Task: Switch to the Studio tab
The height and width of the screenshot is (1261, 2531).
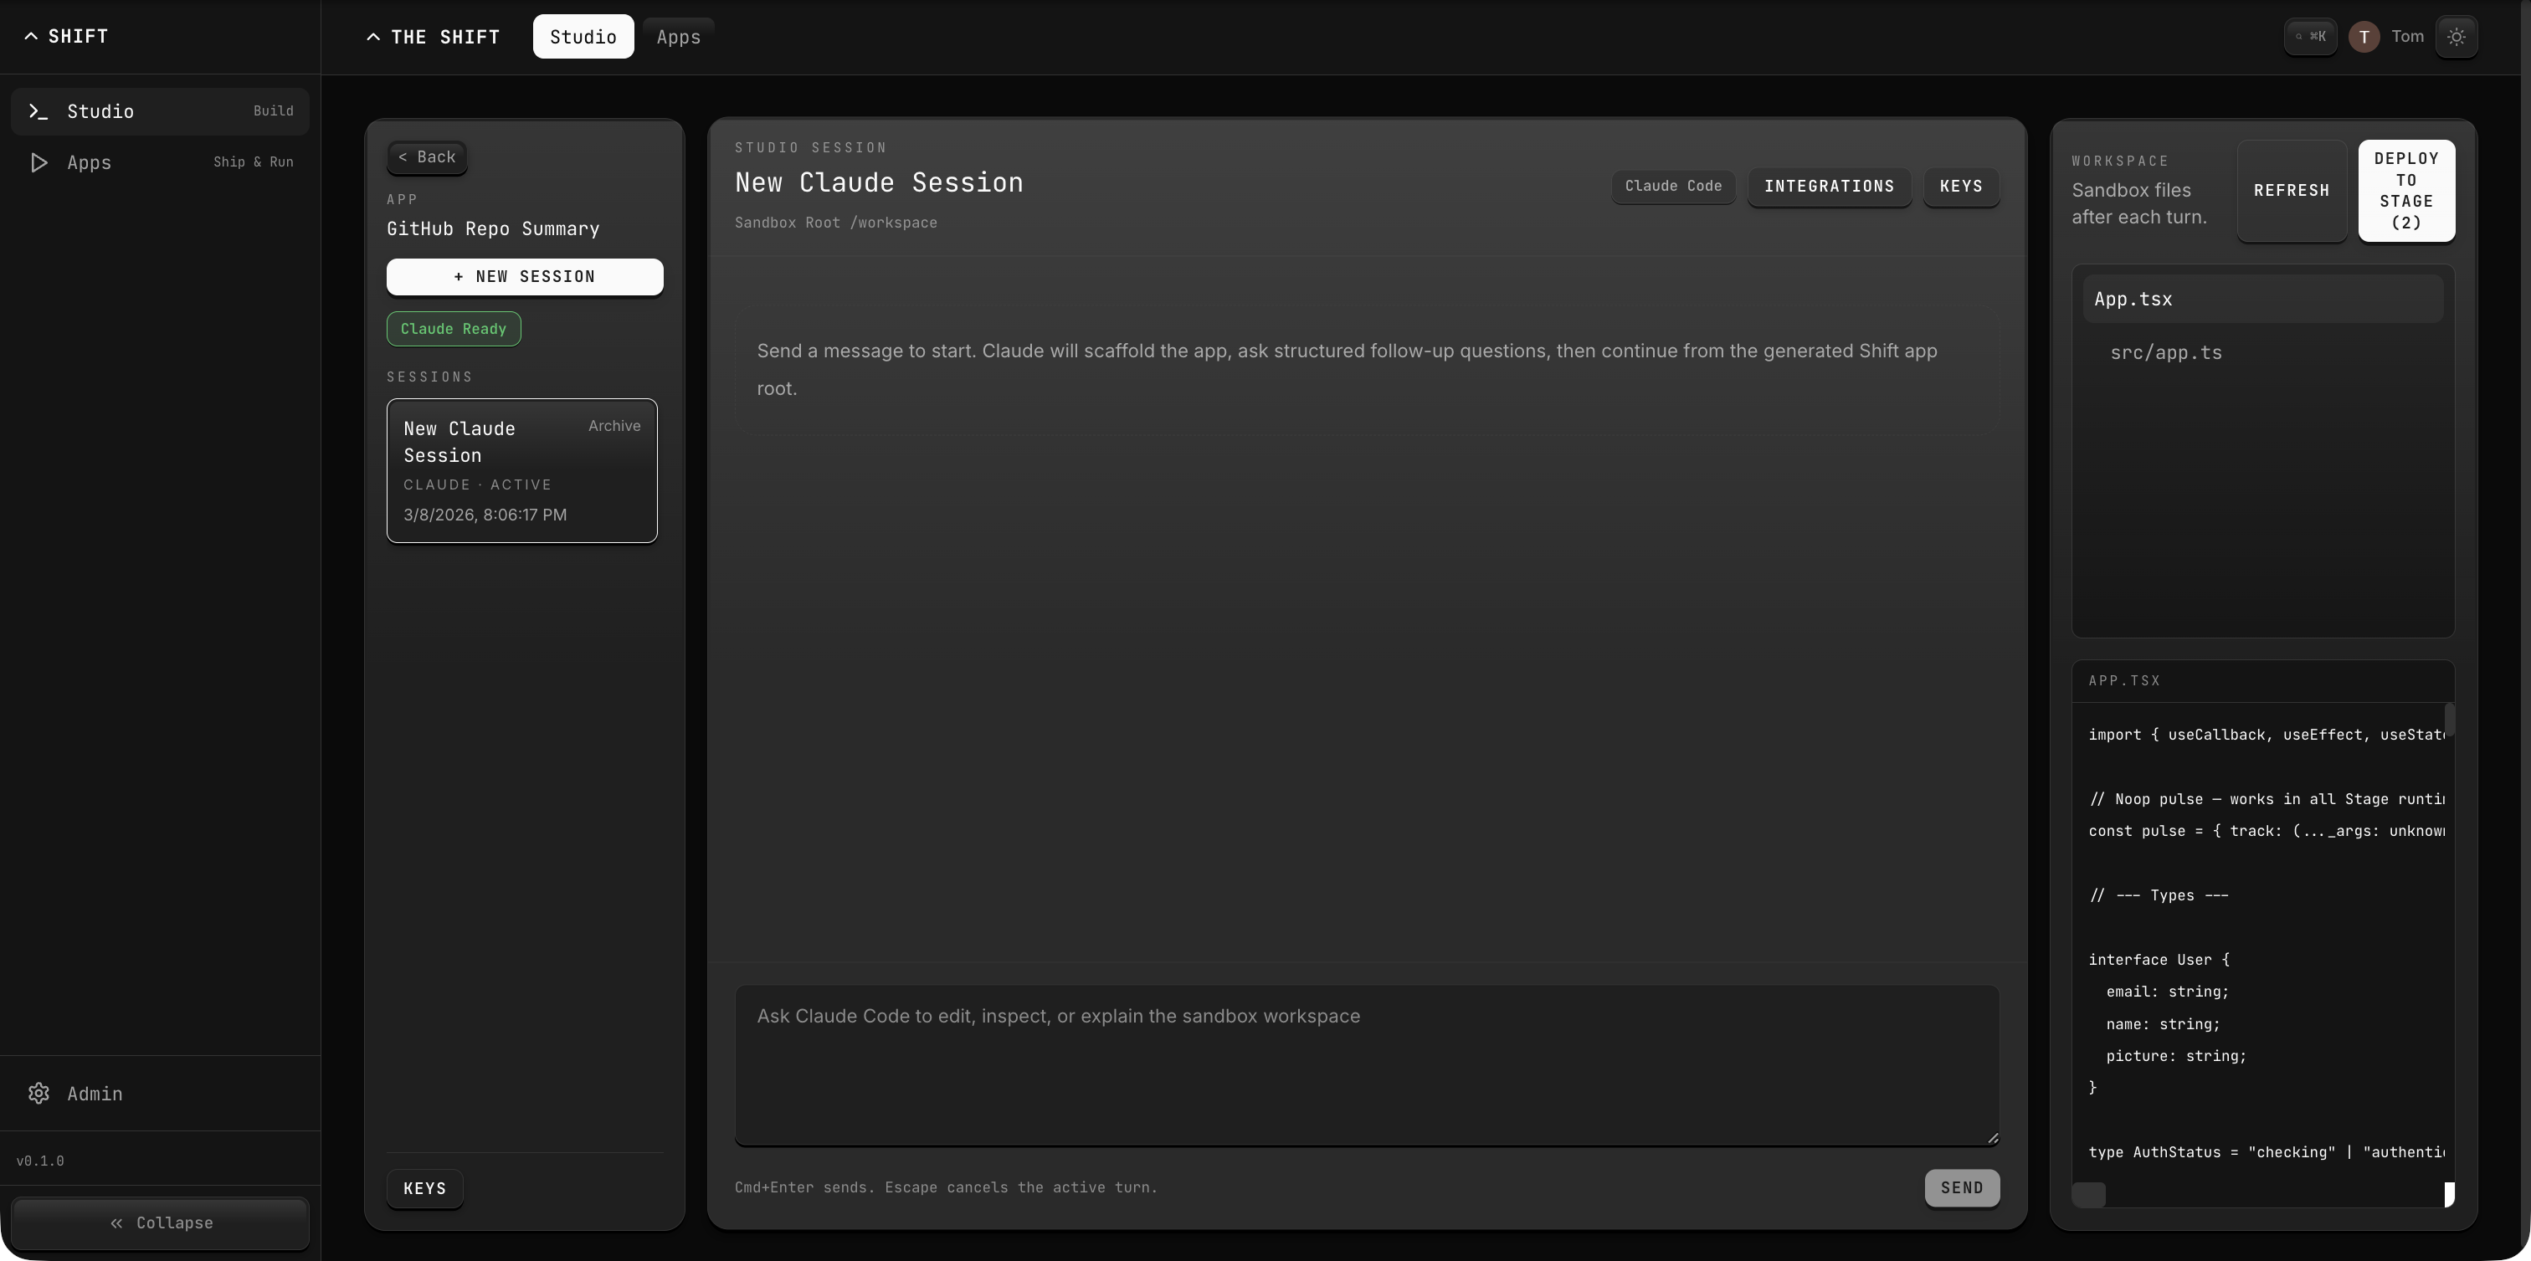Action: point(583,36)
